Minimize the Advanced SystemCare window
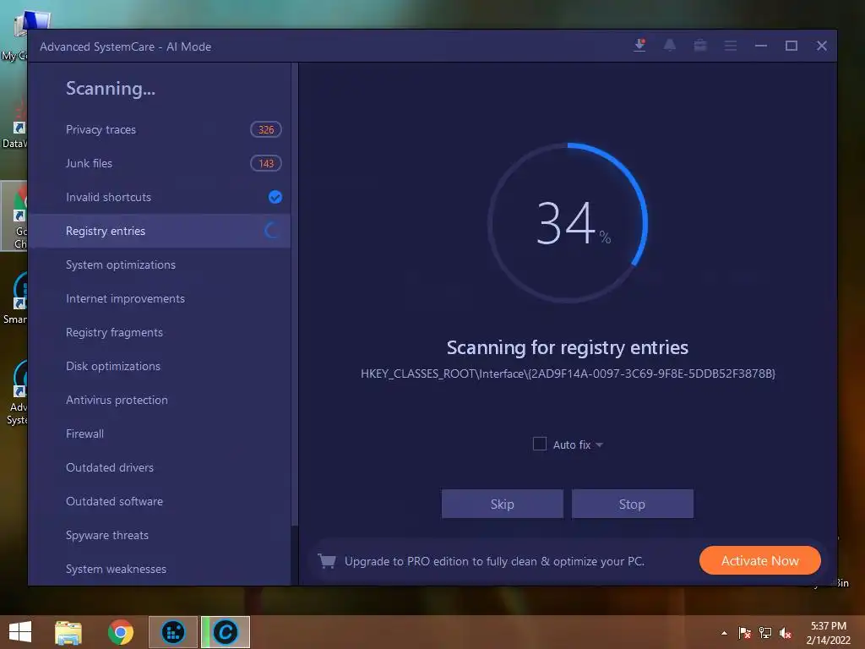Screen dimensions: 865x649 click(761, 46)
